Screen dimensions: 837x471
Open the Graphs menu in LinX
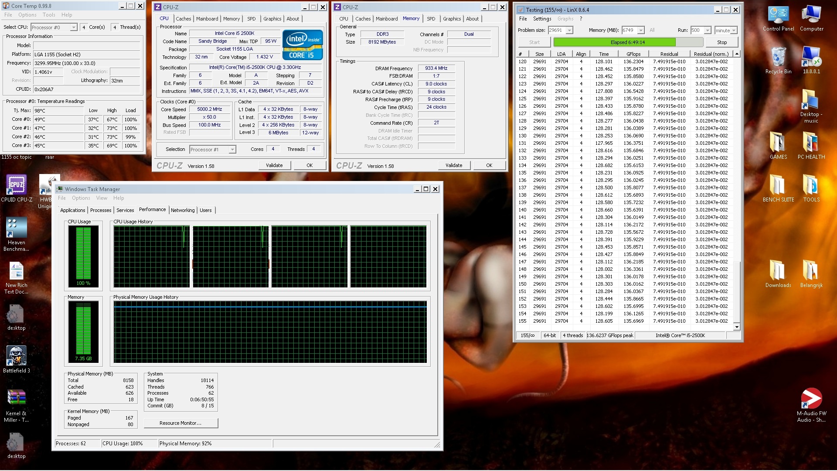565,19
